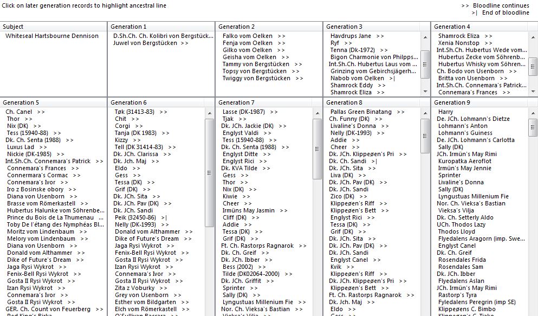
Task: Highlight Juwel von Bergstücken in Generation 1
Action: pos(151,43)
